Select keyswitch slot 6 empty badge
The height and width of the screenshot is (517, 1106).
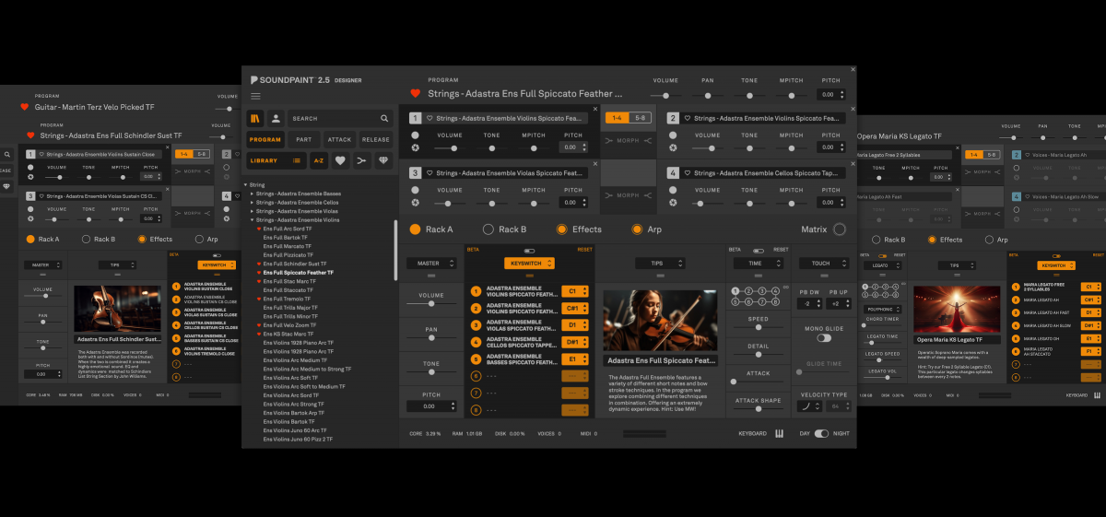pos(477,375)
